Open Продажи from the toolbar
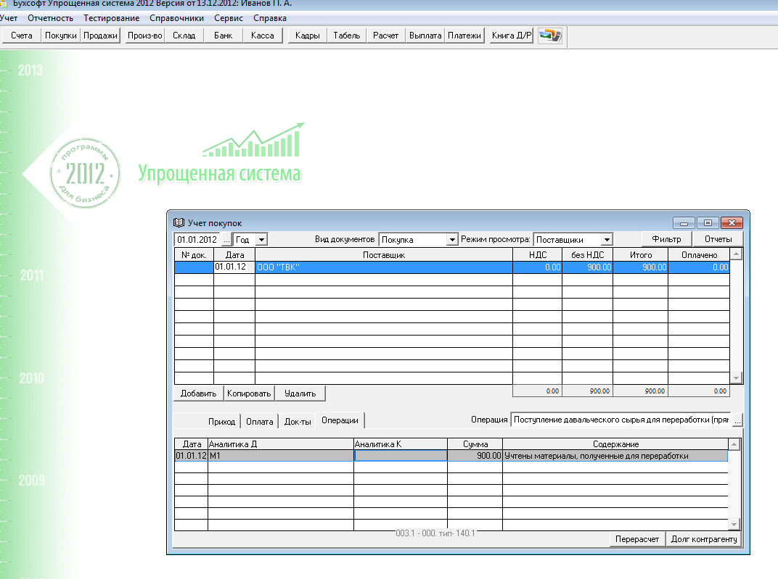This screenshot has width=778, height=579. pyautogui.click(x=100, y=36)
